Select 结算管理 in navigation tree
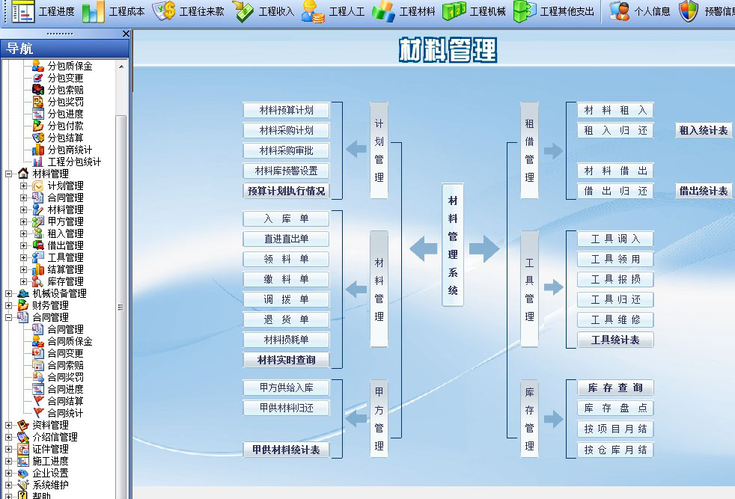Image resolution: width=735 pixels, height=499 pixels. 65,269
